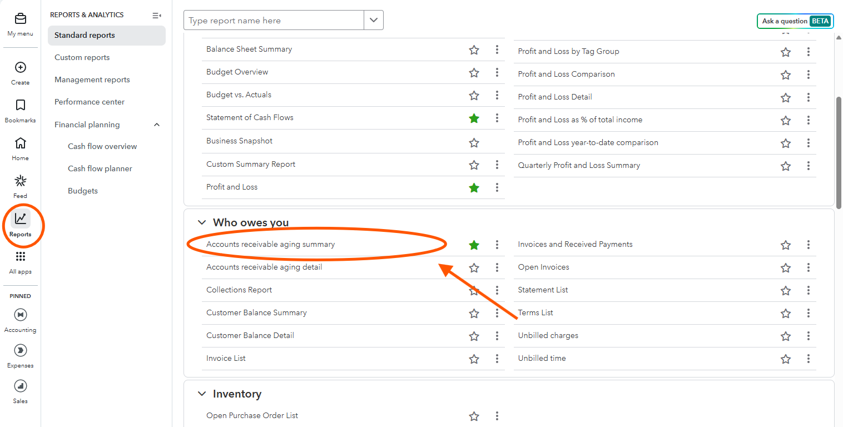Open the Accounts receivable aging summary report
This screenshot has height=427, width=848.
tap(270, 244)
